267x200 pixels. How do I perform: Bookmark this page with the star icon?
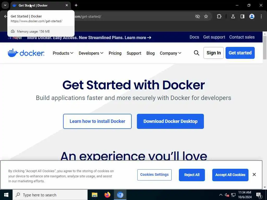tap(206, 16)
